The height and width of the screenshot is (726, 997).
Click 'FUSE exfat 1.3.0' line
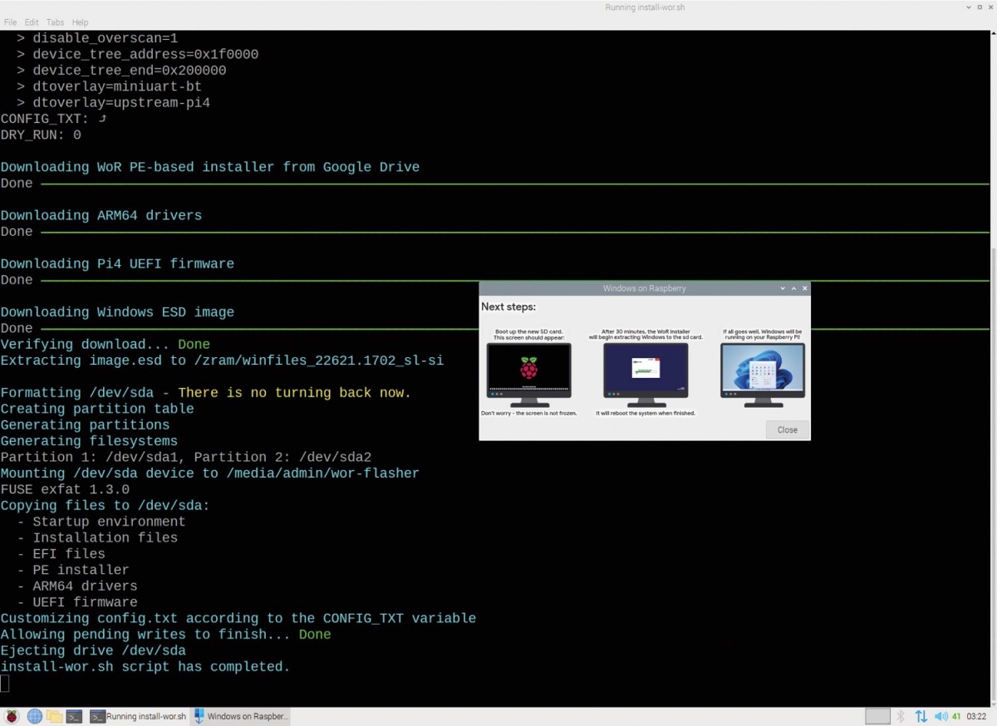(x=65, y=490)
